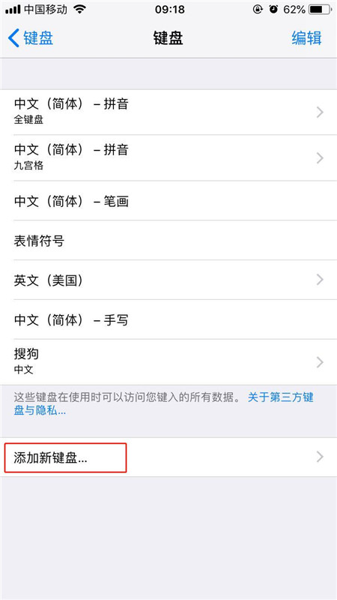Select the 表情符号 emoji keyboard row
Viewport: 337px width, 600px height.
(168, 241)
